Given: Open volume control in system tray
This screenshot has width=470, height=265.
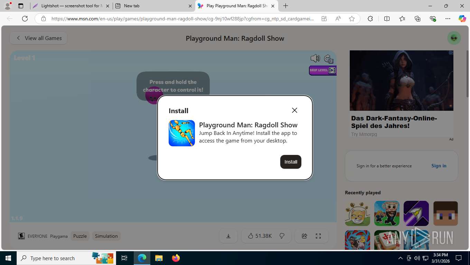Looking at the screenshot, I should click(x=417, y=258).
